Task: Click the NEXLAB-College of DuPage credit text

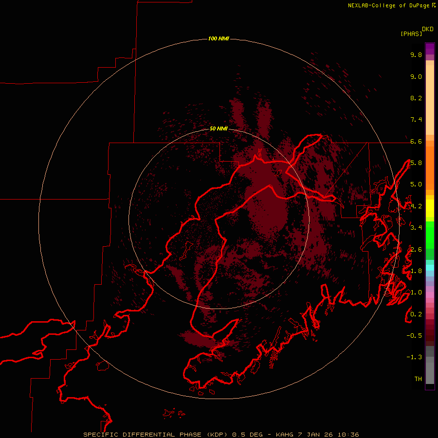Action: [x=388, y=5]
